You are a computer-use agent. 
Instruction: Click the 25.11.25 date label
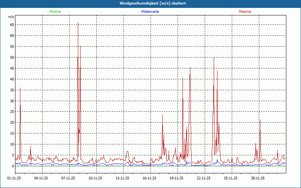pyautogui.click(x=231, y=178)
